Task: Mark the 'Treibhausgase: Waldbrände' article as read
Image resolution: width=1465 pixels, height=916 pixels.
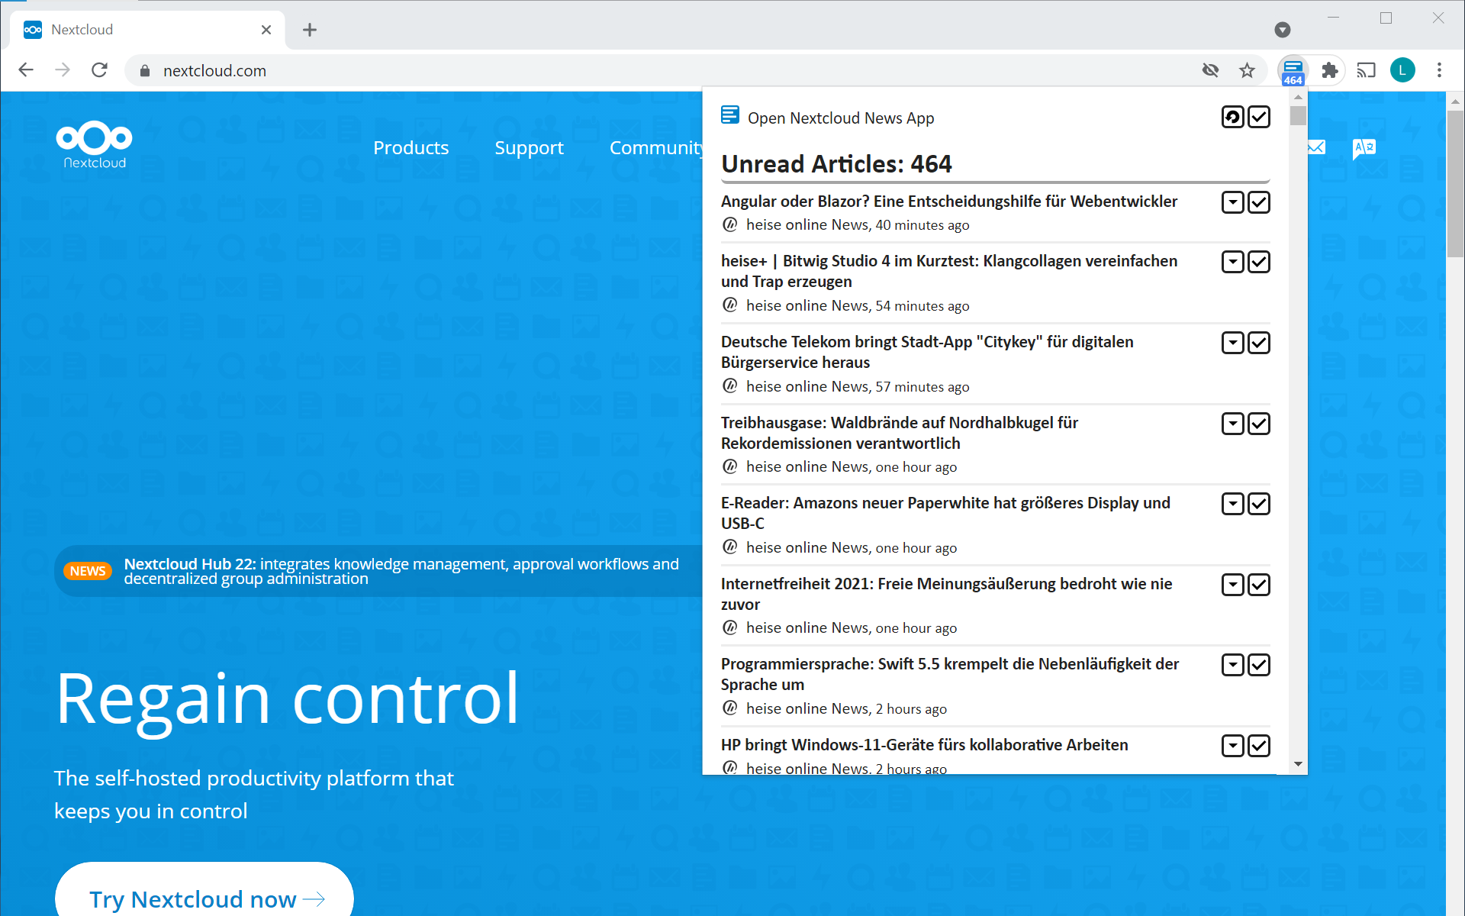Action: 1259,424
